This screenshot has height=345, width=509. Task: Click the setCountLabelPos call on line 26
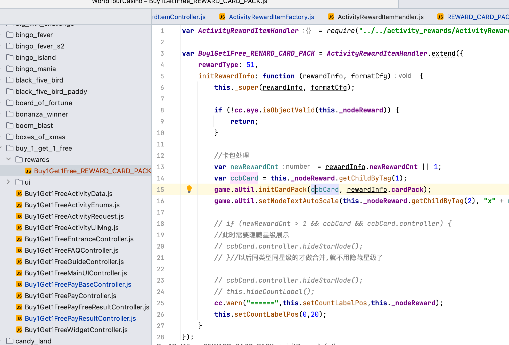click(x=266, y=314)
